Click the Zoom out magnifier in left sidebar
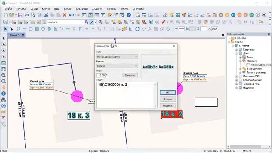 coord(3,81)
